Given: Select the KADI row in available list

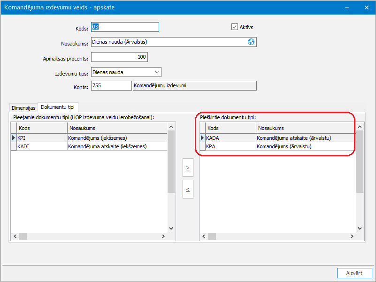Looking at the screenshot, I should [89, 146].
